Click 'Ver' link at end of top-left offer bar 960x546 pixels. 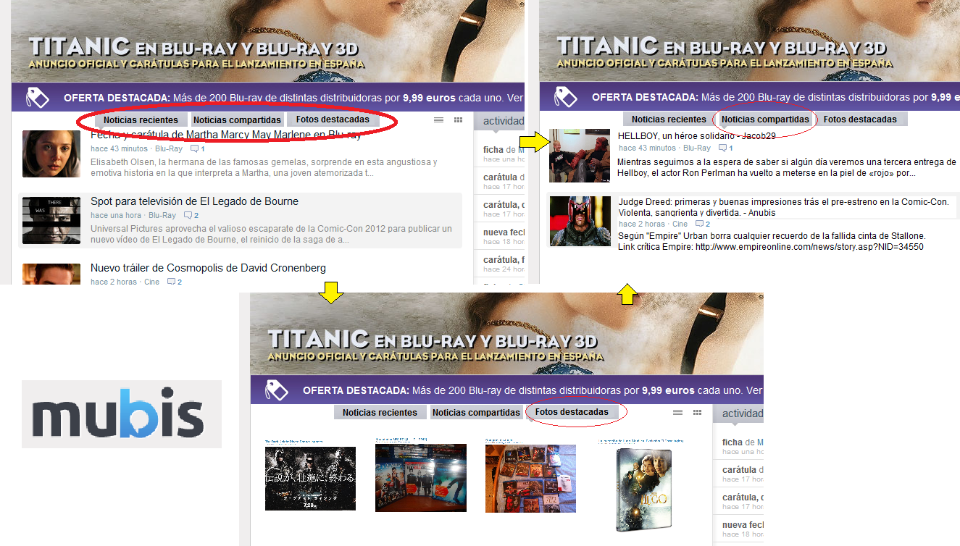[514, 98]
